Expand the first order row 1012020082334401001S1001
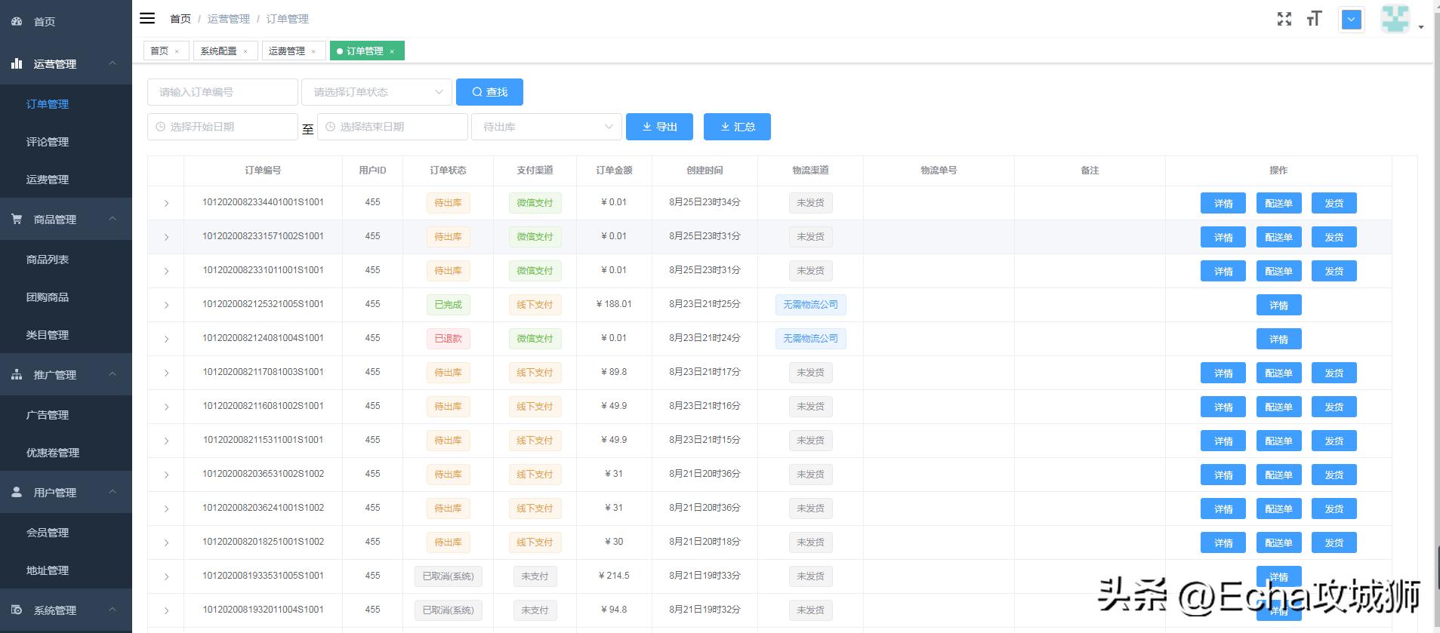 pyautogui.click(x=166, y=203)
